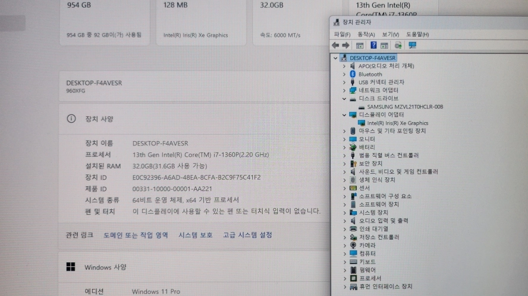Click the blue Help icon in toolbar
This screenshot has width=528, height=296.
click(373, 45)
